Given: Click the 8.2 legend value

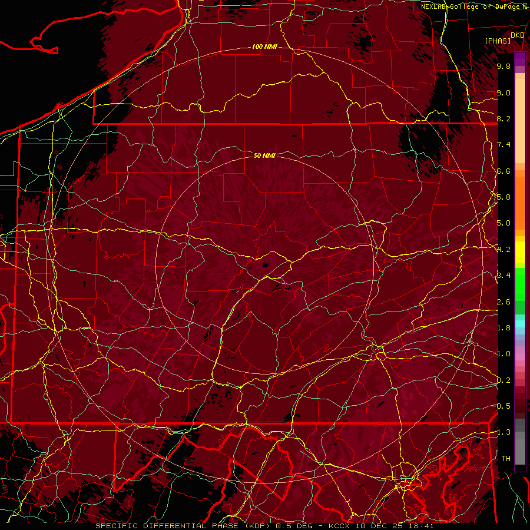Looking at the screenshot, I should pos(503,118).
